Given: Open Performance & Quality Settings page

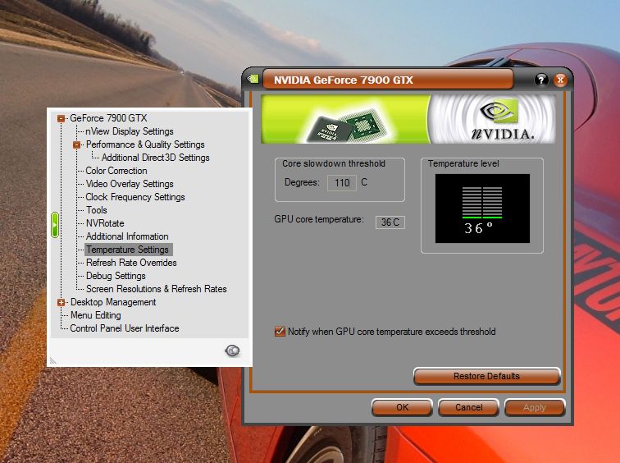Looking at the screenshot, I should (145, 144).
